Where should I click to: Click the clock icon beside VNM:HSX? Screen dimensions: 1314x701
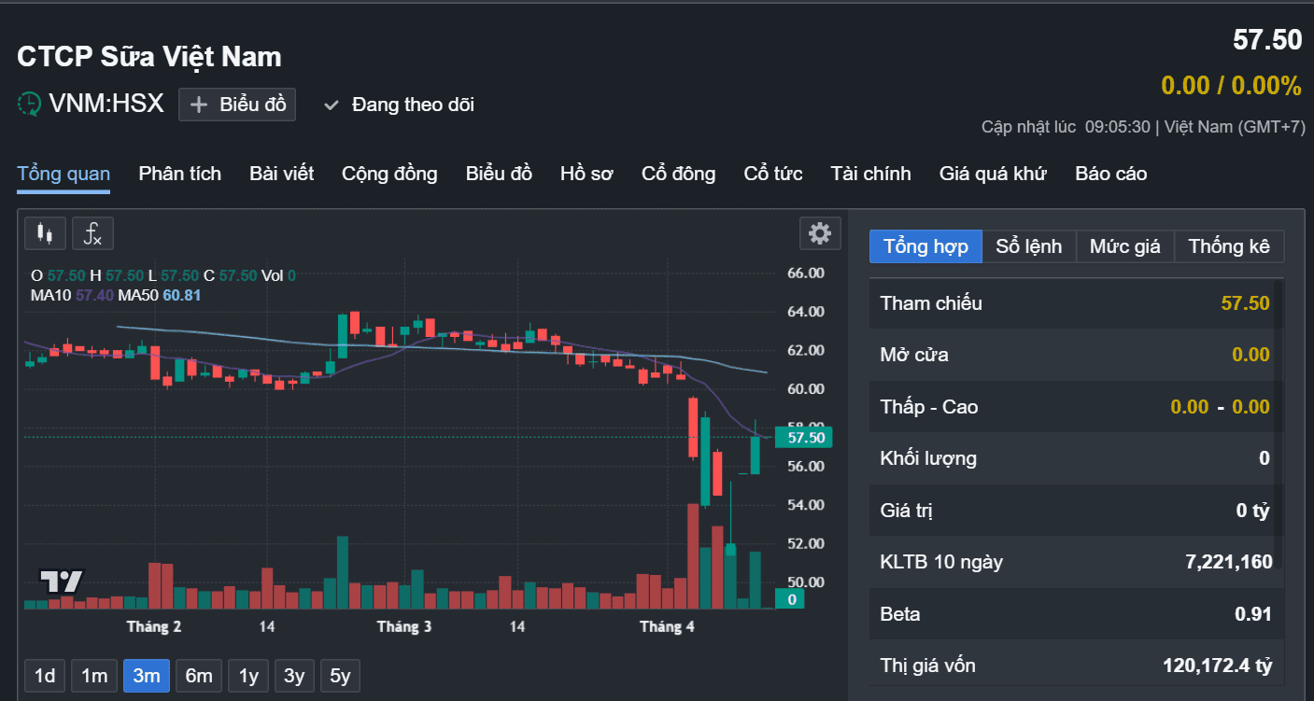pos(30,104)
